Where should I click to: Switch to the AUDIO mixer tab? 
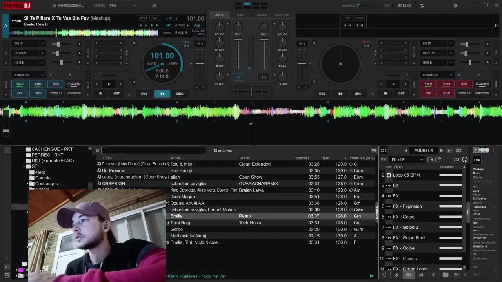(220, 15)
